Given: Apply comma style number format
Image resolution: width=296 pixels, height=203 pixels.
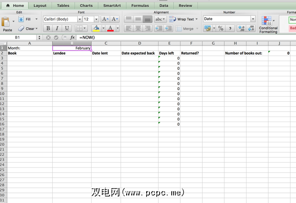Looking at the screenshot, I should pyautogui.click(x=230, y=29).
